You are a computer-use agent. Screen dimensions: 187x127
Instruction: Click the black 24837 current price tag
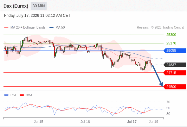[x=175, y=65]
